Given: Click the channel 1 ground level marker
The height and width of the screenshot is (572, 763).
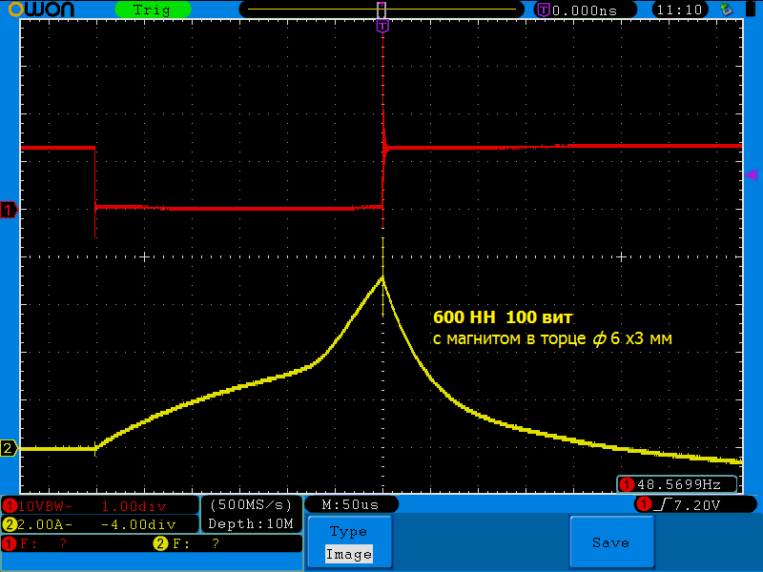Looking at the screenshot, I should pos(9,210).
